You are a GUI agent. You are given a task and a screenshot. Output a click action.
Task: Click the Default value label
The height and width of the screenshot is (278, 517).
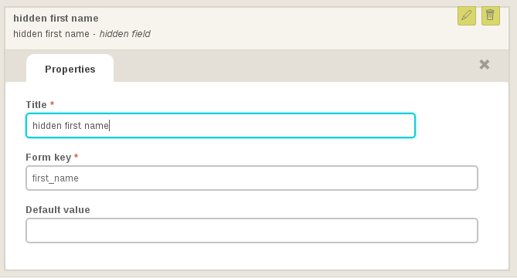(58, 210)
